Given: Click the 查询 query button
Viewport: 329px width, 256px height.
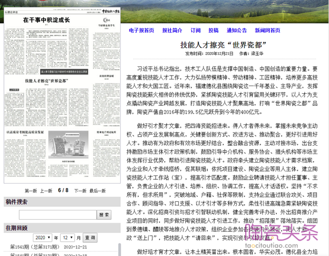Looking at the screenshot, I should (90, 237).
